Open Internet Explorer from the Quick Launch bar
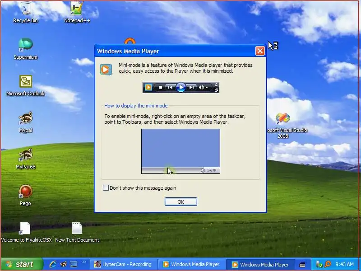Viewport: 361px width, 271px height. point(53,264)
